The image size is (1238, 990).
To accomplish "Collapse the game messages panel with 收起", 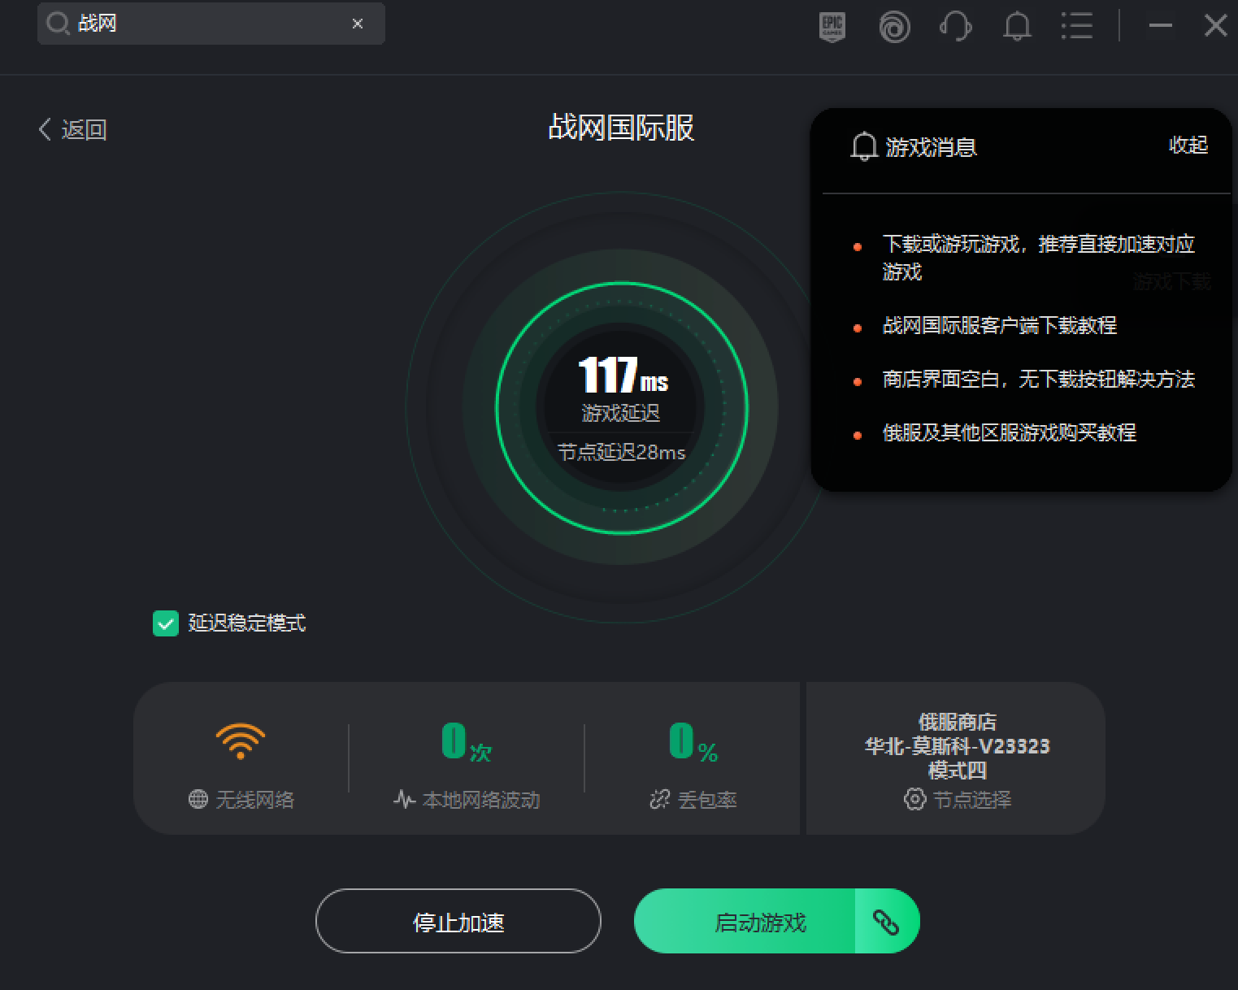I will 1188,145.
